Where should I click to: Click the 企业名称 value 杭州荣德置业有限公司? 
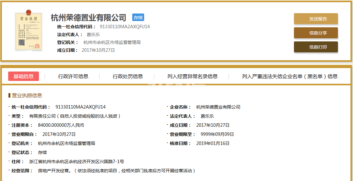pos(218,107)
